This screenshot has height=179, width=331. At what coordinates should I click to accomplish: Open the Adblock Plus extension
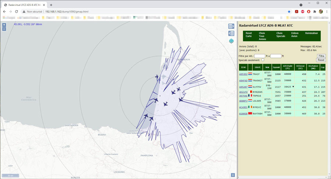pos(303,12)
